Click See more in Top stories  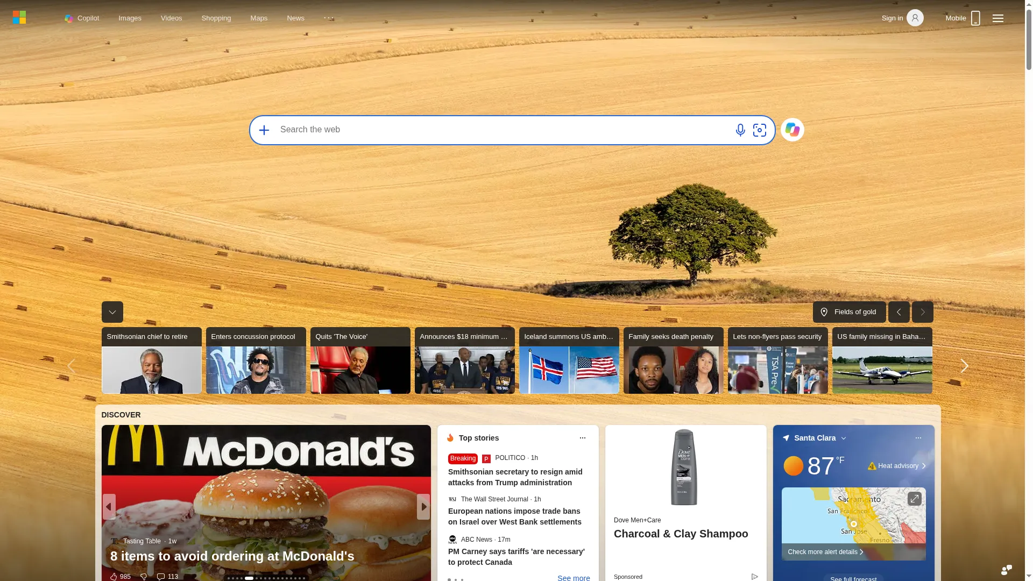pyautogui.click(x=574, y=578)
